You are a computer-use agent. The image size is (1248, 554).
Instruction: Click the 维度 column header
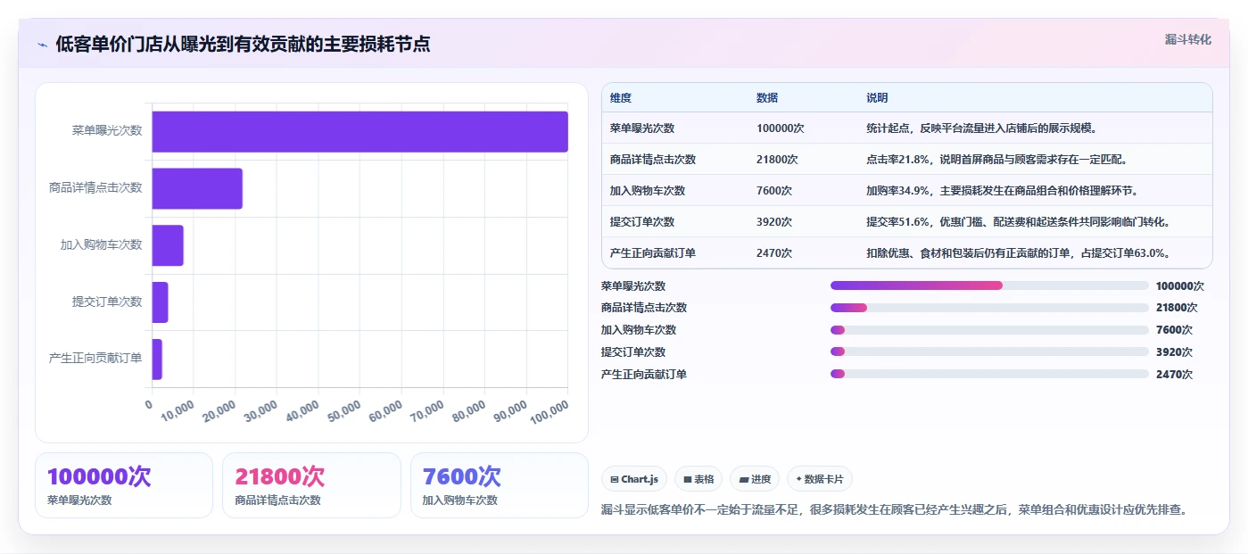(x=621, y=98)
